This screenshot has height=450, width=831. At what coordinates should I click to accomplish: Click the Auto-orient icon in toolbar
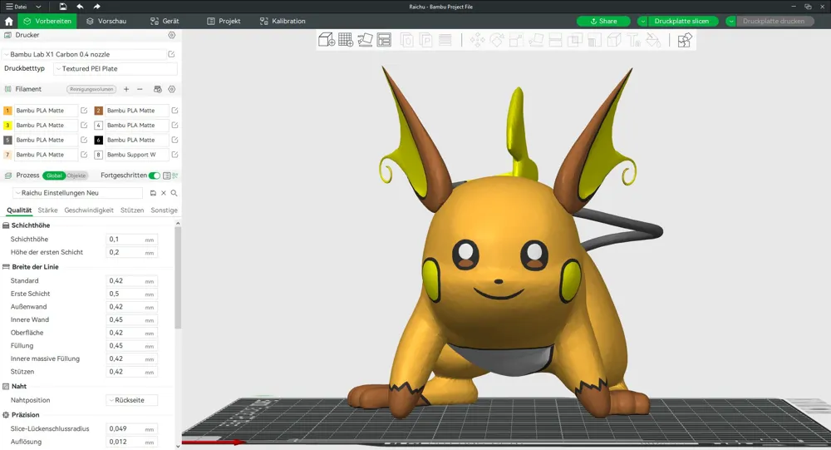tap(365, 40)
